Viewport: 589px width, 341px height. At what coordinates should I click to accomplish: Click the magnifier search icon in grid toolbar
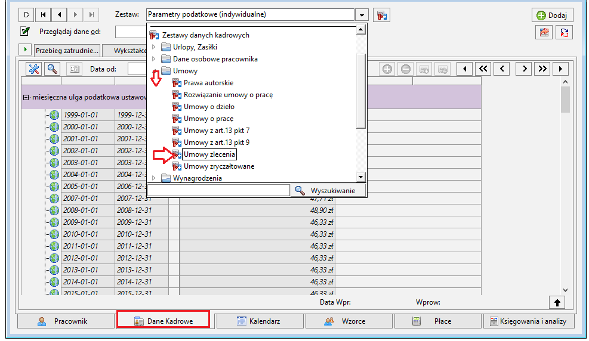pyautogui.click(x=52, y=69)
